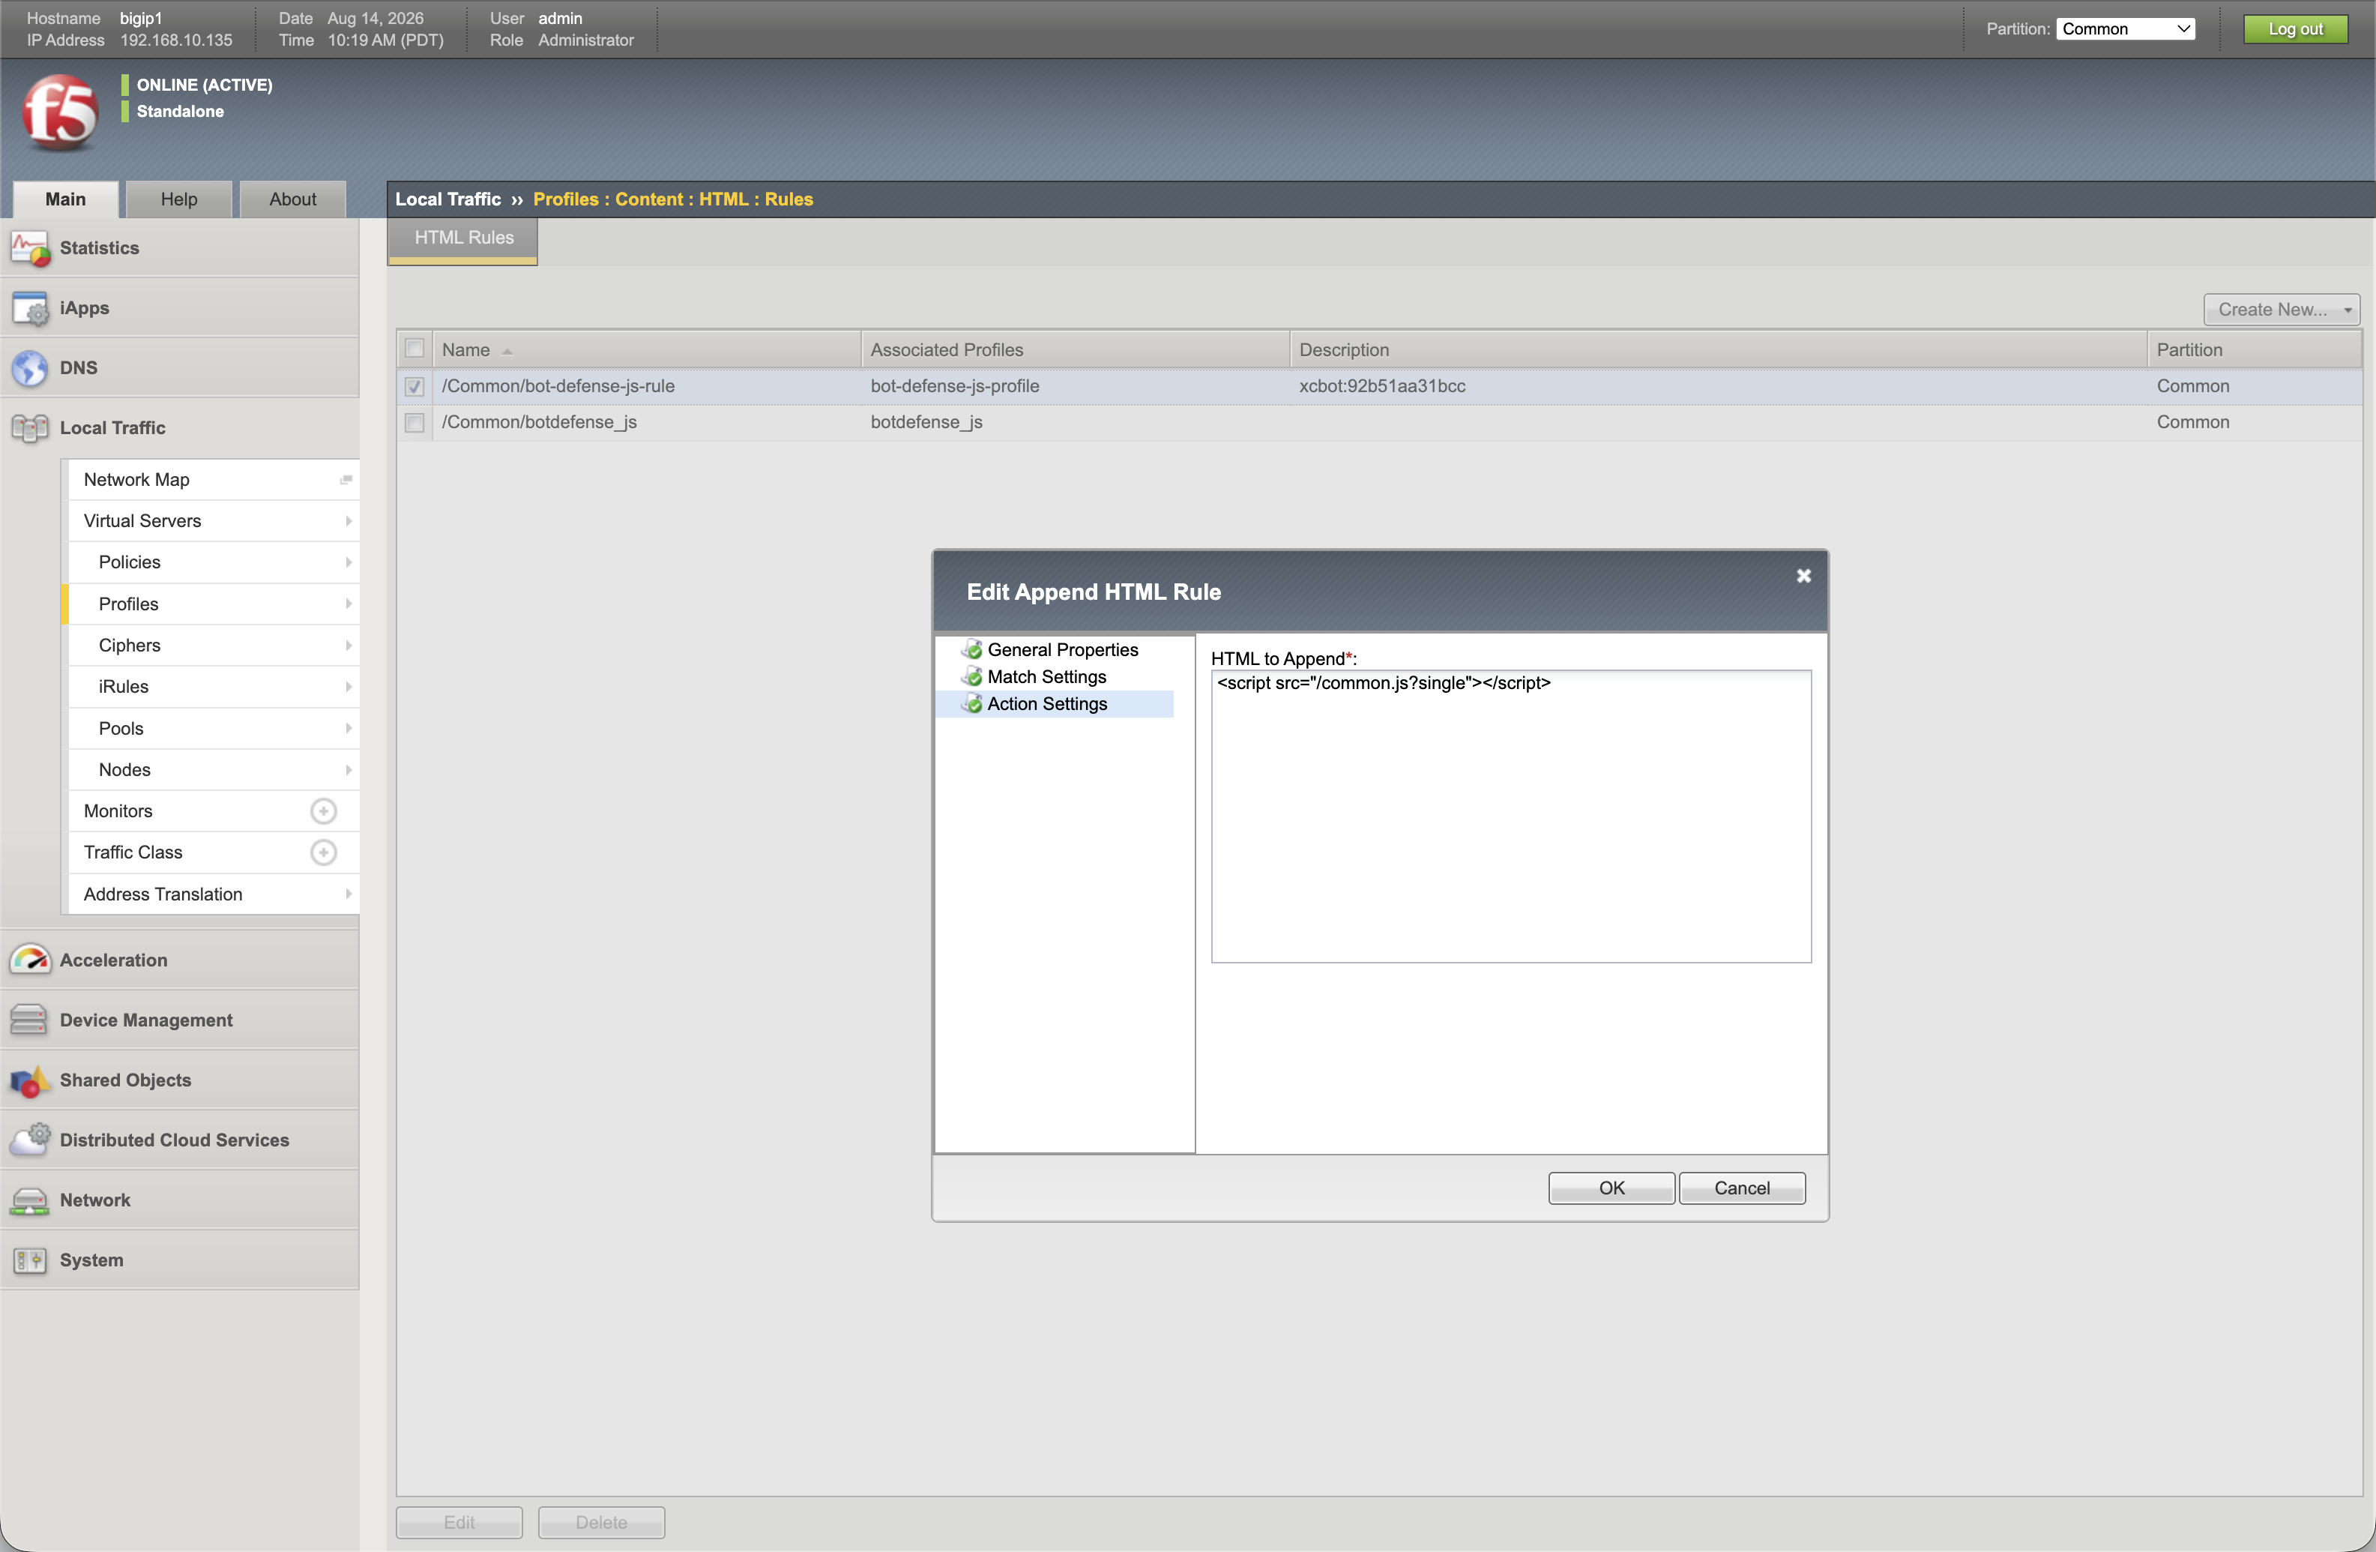Open the Monitors menu item
Viewport: 2376px width, 1552px height.
(x=214, y=811)
